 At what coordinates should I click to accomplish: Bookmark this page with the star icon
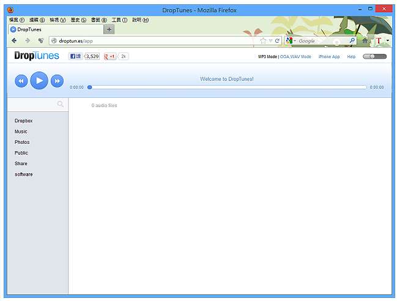click(263, 41)
